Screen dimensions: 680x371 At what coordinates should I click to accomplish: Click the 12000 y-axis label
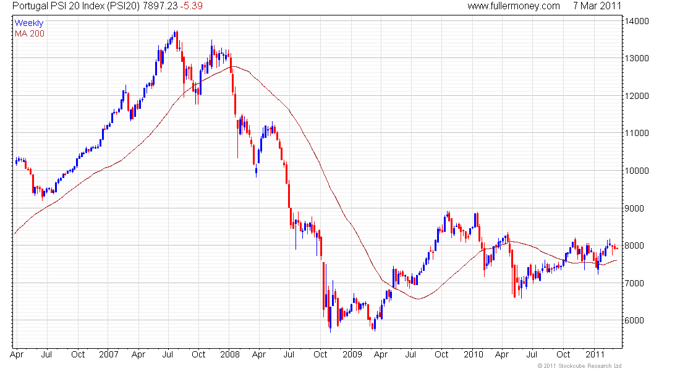[637, 96]
